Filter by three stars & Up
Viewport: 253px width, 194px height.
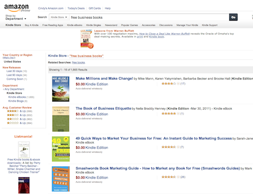(x=16, y=115)
